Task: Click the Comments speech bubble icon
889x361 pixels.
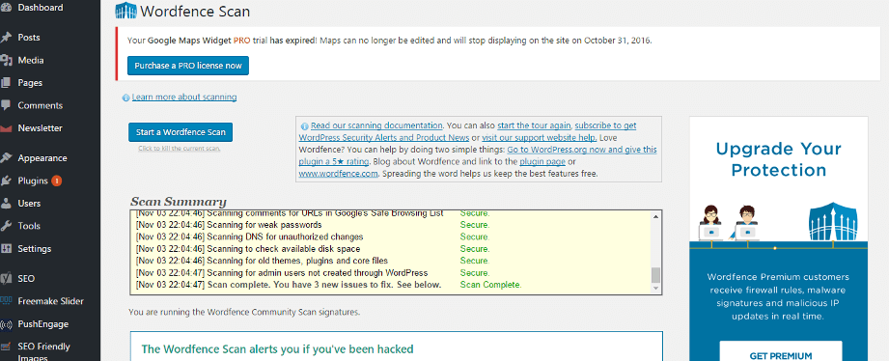Action: click(6, 105)
